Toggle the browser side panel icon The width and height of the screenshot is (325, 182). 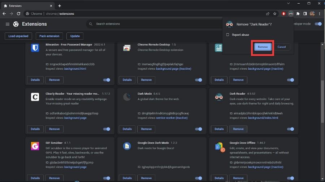305,14
